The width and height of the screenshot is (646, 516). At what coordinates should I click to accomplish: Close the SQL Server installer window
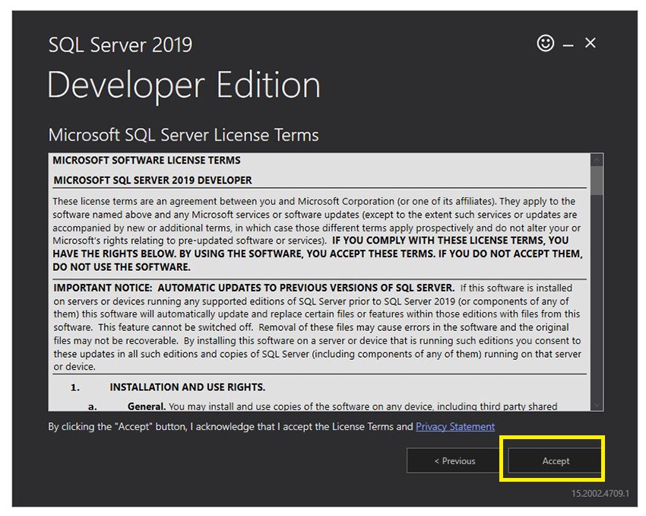pyautogui.click(x=590, y=43)
